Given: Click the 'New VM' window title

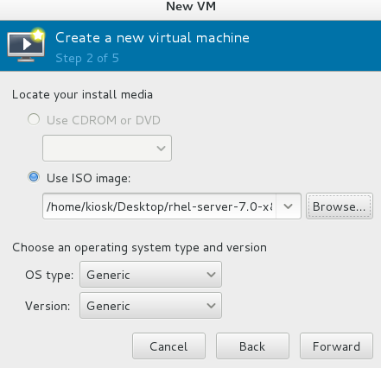Looking at the screenshot, I should tap(191, 6).
